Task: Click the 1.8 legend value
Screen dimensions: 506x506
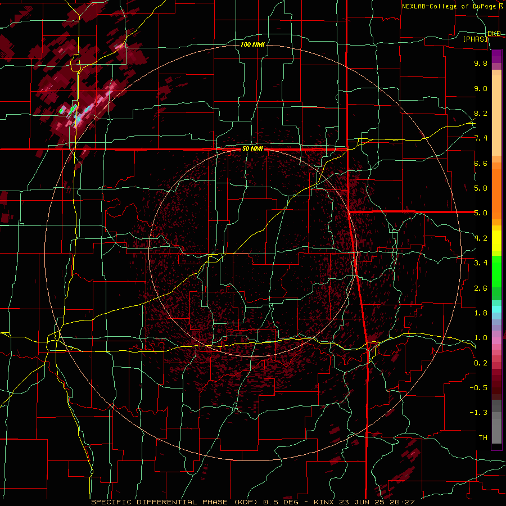Action: click(481, 313)
